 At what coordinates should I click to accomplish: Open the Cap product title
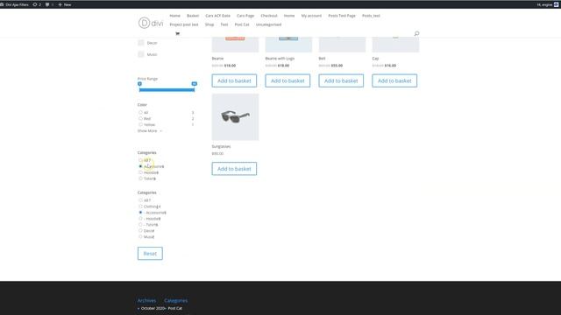(x=375, y=59)
